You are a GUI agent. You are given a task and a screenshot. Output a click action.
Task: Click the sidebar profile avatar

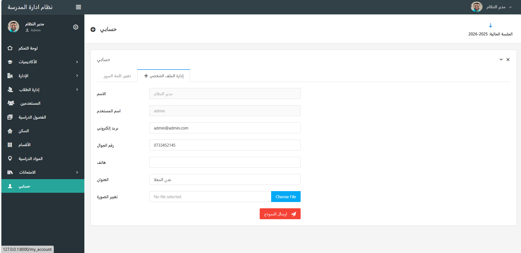(13, 27)
